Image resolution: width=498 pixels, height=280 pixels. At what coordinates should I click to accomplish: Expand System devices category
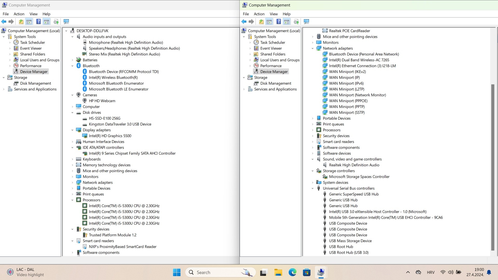pos(313,183)
